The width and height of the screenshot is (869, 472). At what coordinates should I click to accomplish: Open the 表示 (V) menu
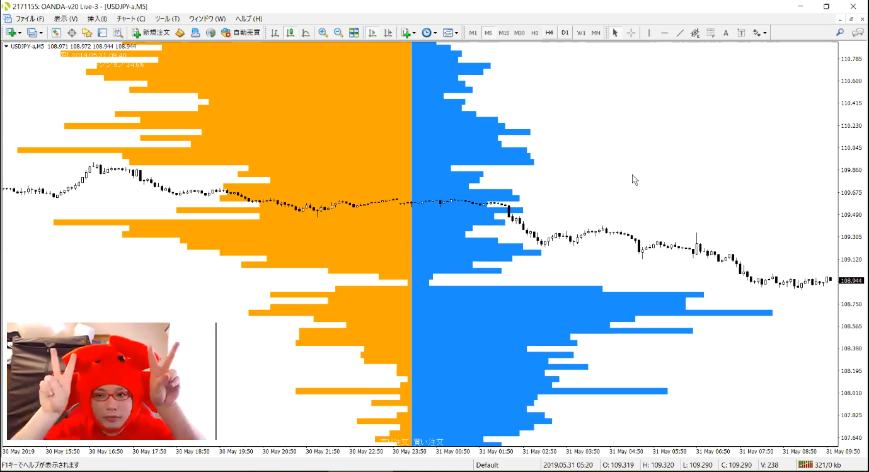click(66, 19)
